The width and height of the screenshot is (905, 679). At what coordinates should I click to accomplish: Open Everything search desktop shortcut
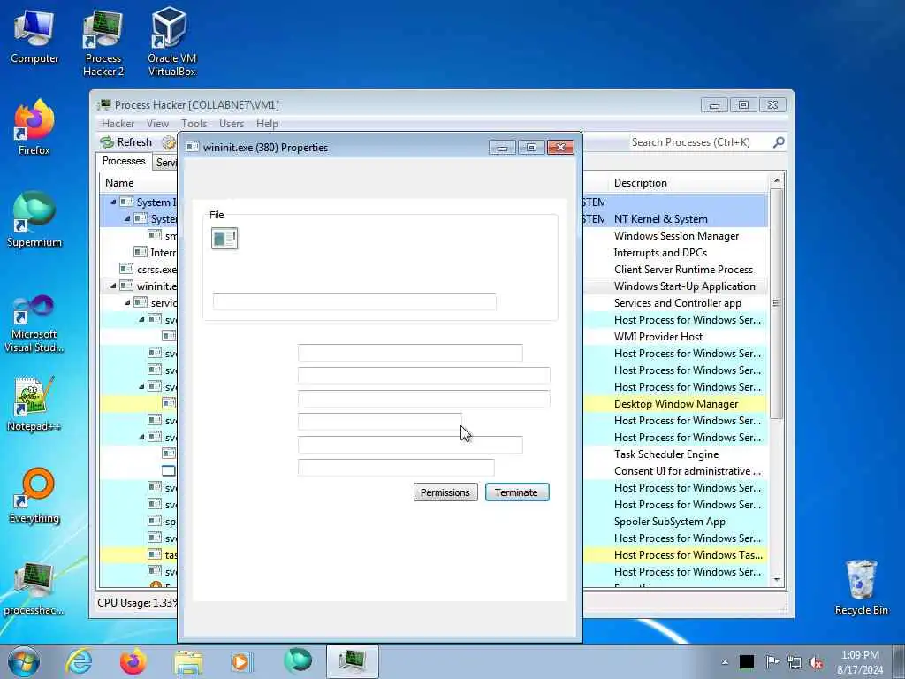coord(34,495)
